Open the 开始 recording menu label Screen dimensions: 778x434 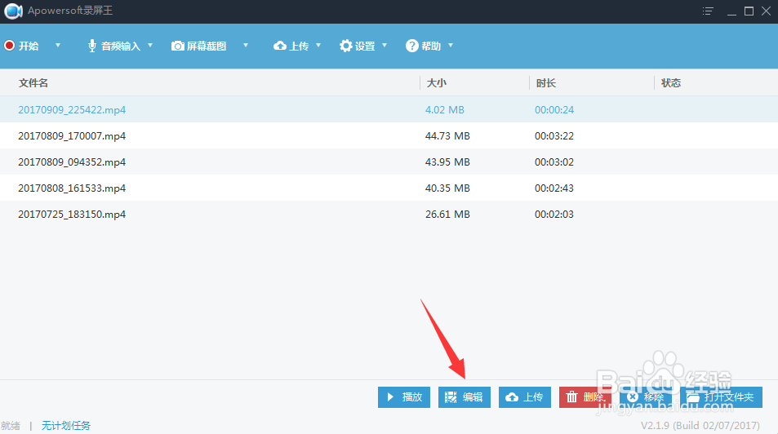pos(29,46)
